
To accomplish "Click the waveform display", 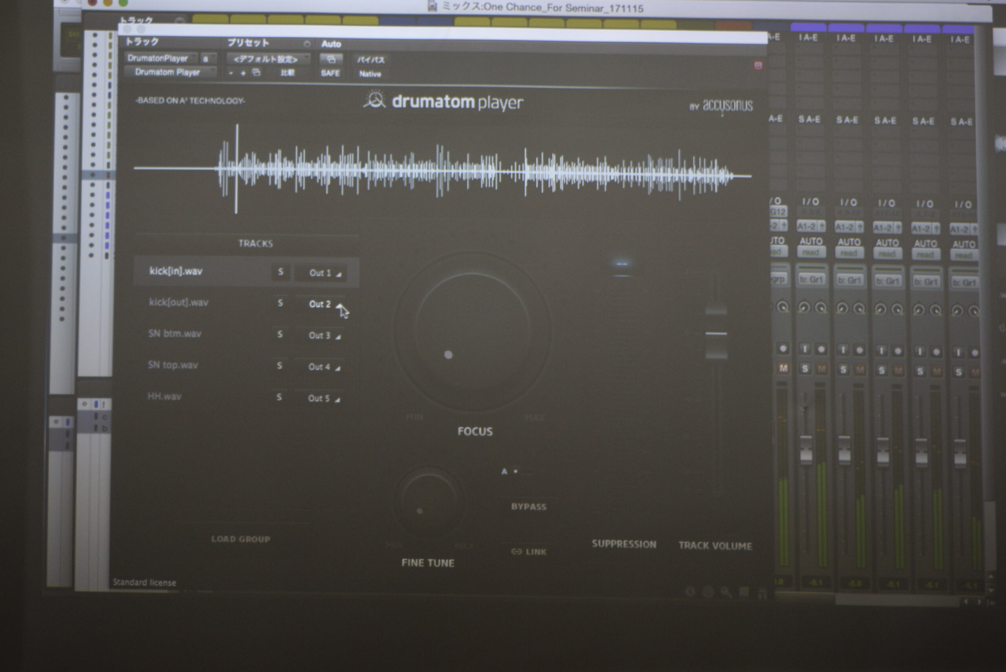I will pos(442,169).
